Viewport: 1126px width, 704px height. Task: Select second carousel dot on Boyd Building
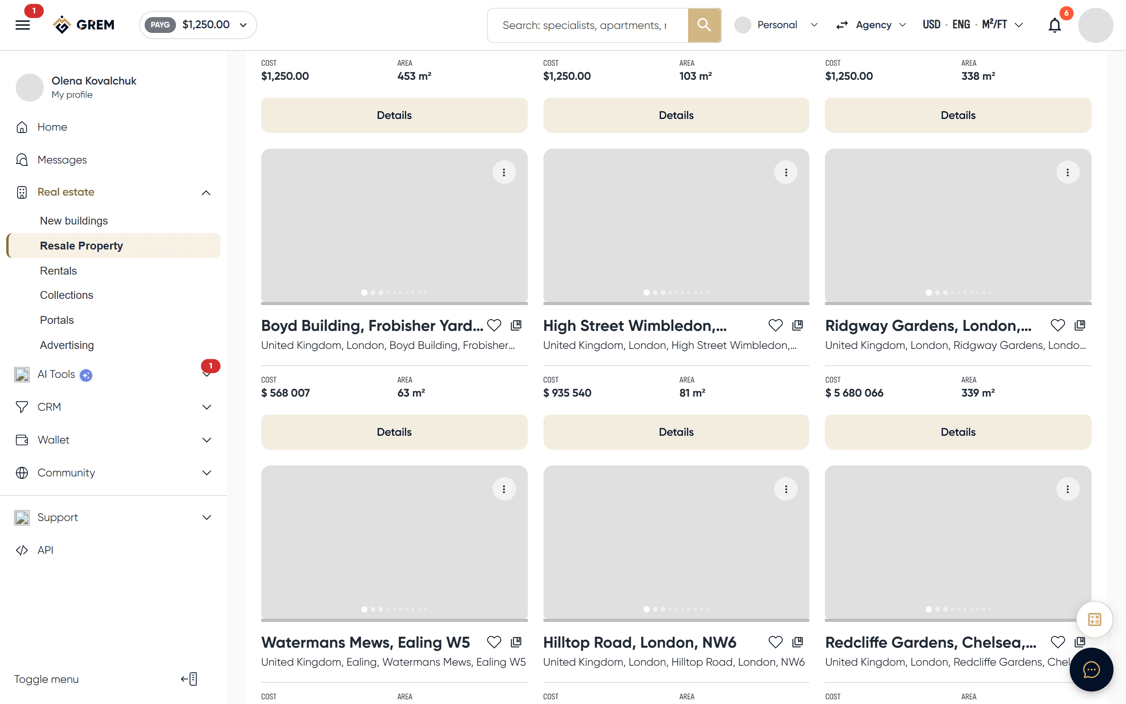373,293
